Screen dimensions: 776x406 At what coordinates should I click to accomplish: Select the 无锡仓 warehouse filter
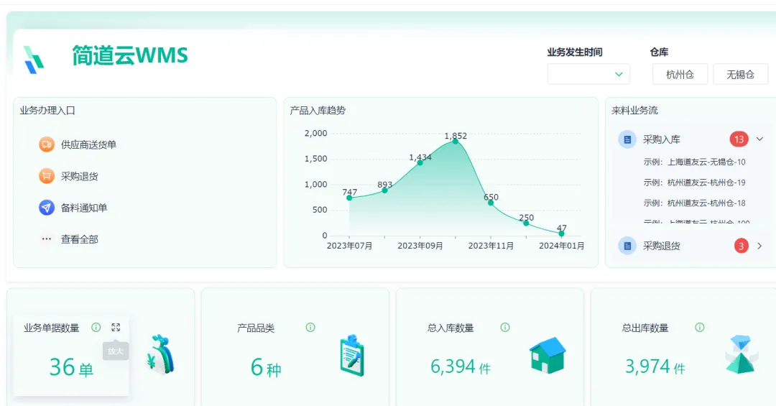[x=740, y=74]
